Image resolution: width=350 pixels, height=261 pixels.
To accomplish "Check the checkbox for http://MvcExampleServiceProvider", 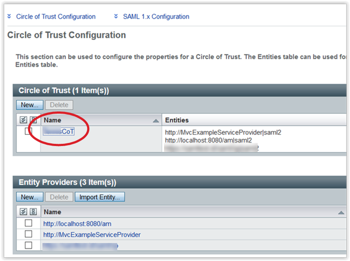I will [28, 234].
